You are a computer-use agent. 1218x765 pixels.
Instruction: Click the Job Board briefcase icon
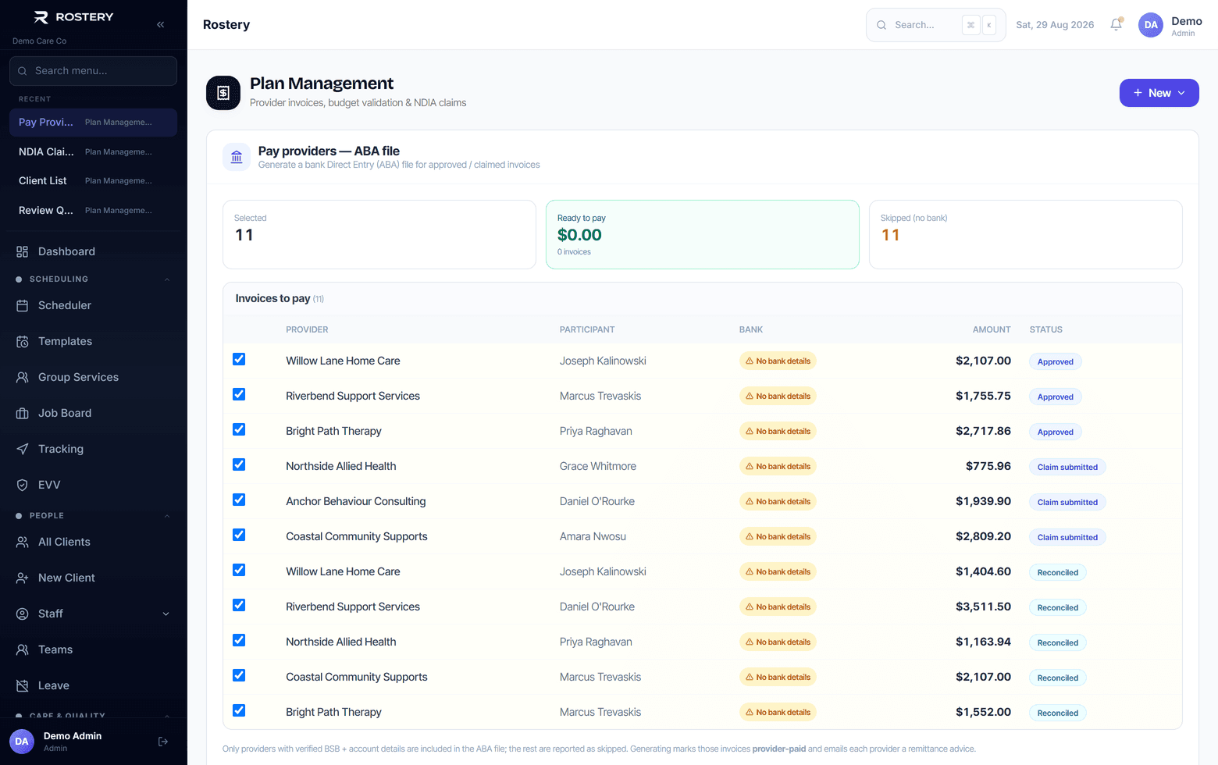point(23,413)
